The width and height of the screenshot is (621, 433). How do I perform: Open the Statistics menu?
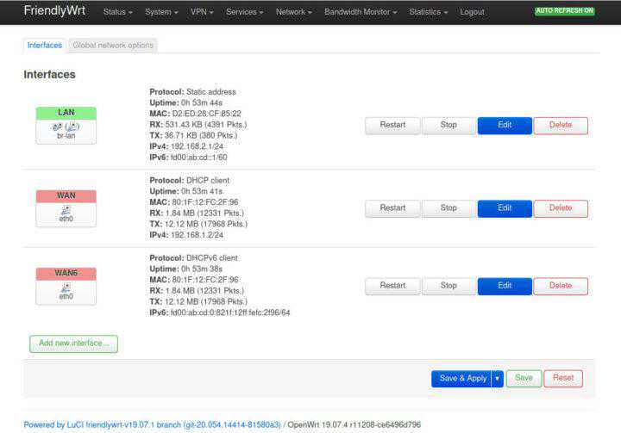click(x=428, y=12)
